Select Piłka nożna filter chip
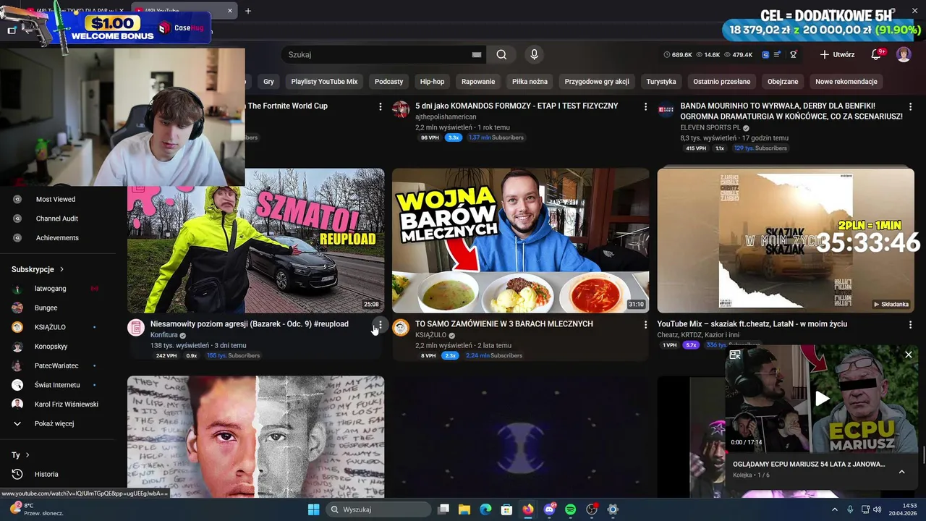926x521 pixels. [x=530, y=82]
